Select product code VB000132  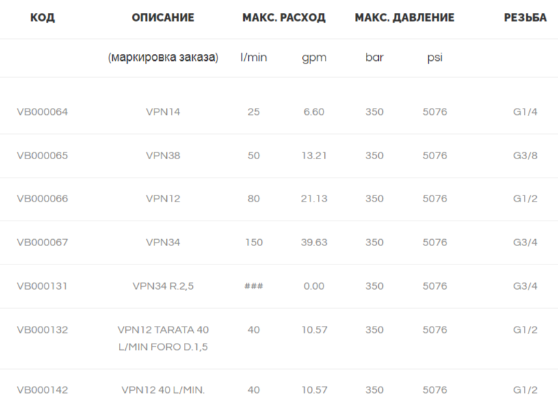pos(42,330)
